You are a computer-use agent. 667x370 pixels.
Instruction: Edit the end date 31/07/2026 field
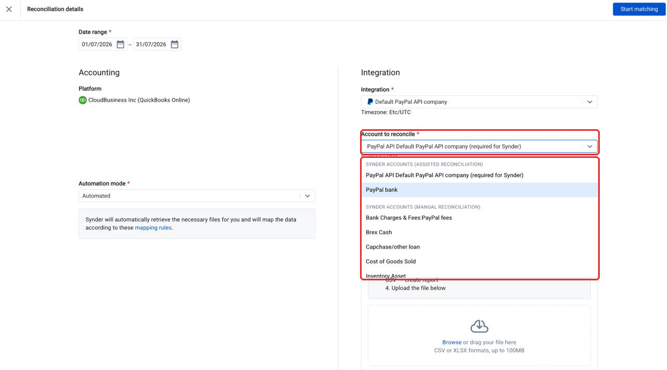[151, 44]
